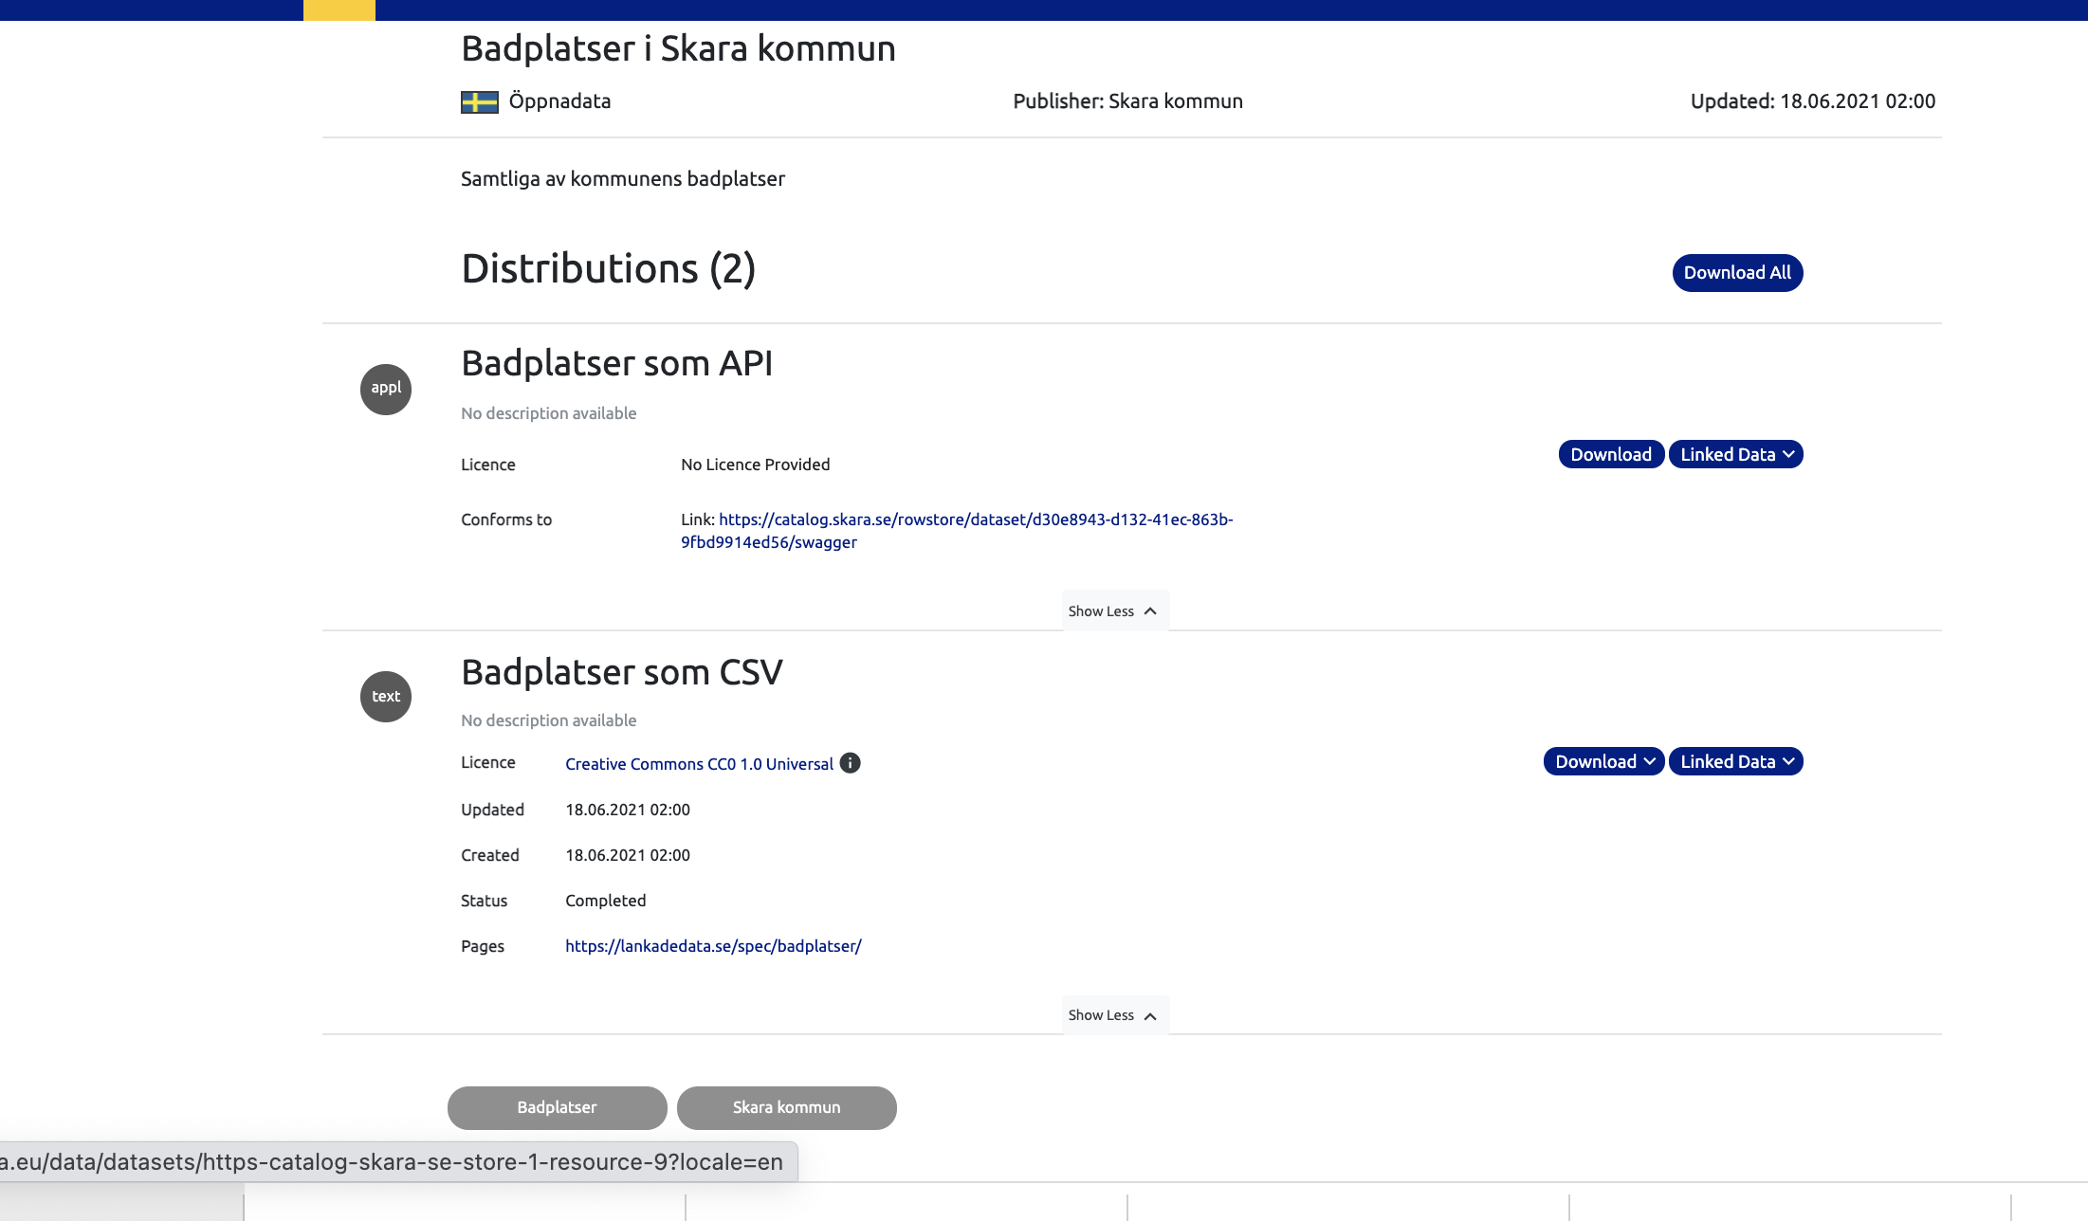Collapse API details with Show Less

[1113, 611]
